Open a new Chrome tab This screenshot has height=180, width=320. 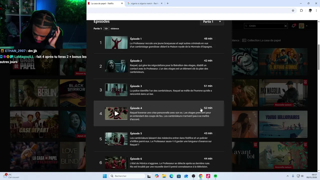click(x=167, y=3)
